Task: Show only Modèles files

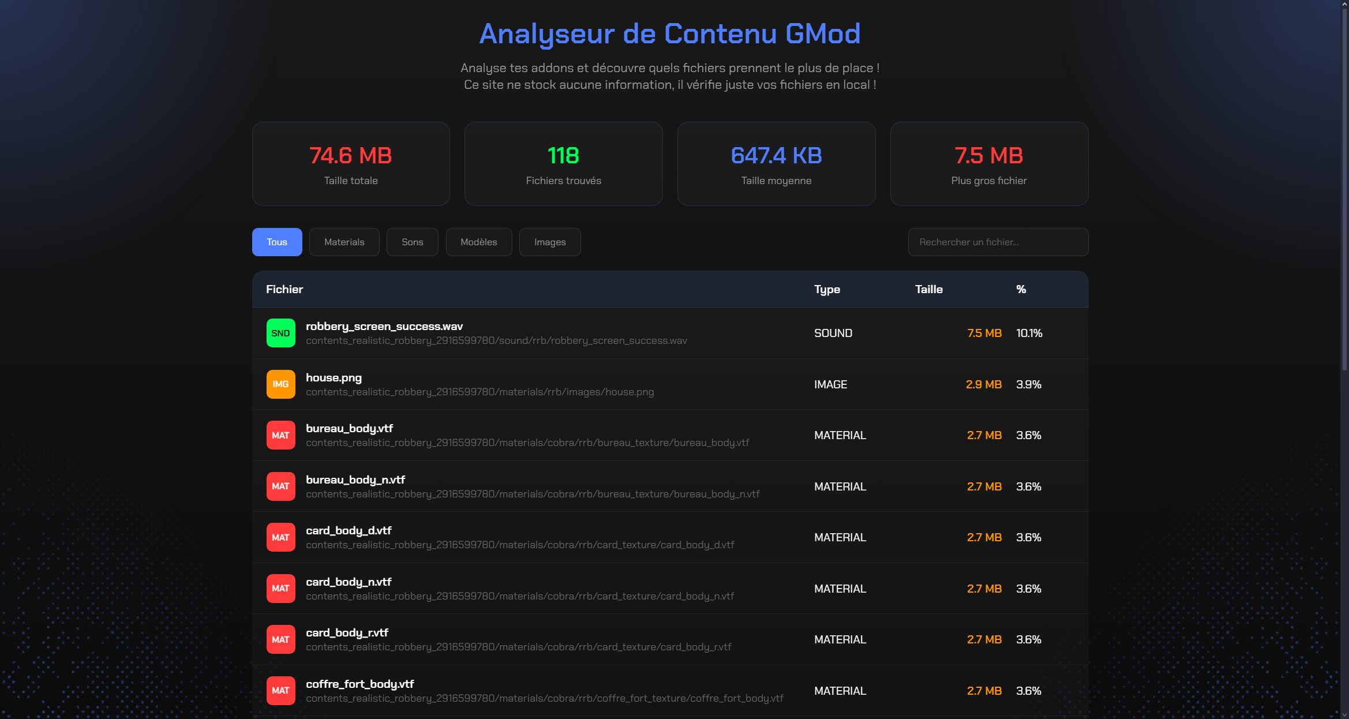Action: click(x=479, y=242)
